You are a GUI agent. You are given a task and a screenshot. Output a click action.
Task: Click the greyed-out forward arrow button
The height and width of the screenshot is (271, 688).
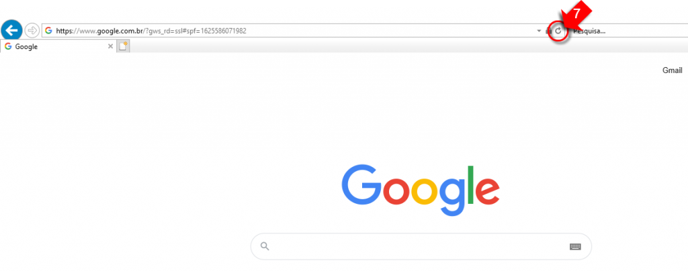tap(32, 31)
